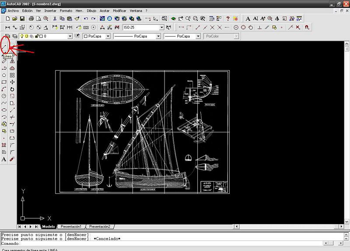The height and width of the screenshot is (251, 350).
Task: Expand the PorCapa lineweight dropdown
Action: [198, 36]
